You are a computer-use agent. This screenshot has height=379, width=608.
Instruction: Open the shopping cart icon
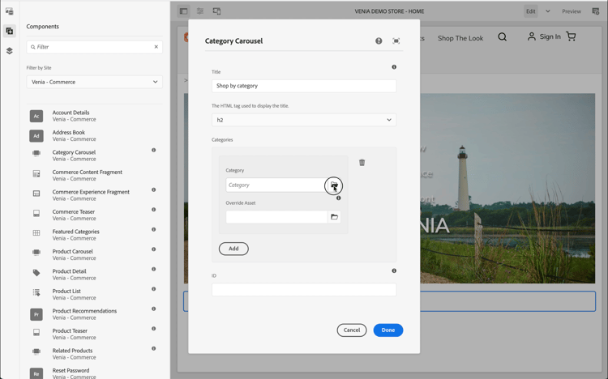[571, 36]
